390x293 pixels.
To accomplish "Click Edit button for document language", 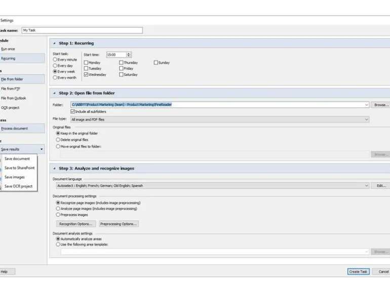I will point(381,186).
